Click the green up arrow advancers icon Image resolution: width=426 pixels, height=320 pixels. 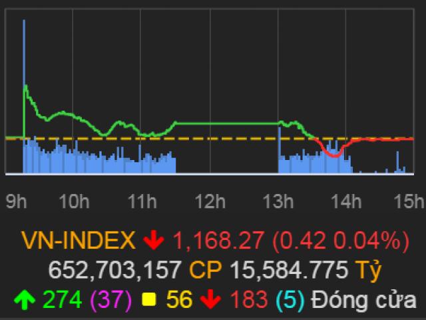(25, 299)
